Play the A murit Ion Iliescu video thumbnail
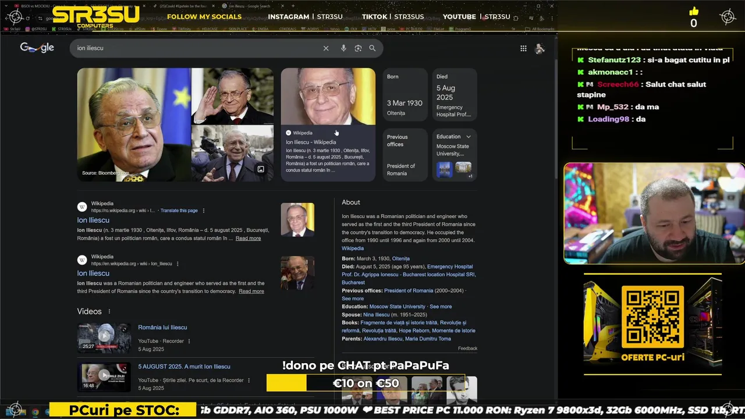 pyautogui.click(x=104, y=377)
